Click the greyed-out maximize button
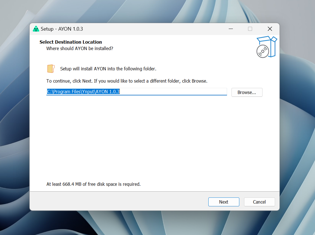 [x=250, y=29]
